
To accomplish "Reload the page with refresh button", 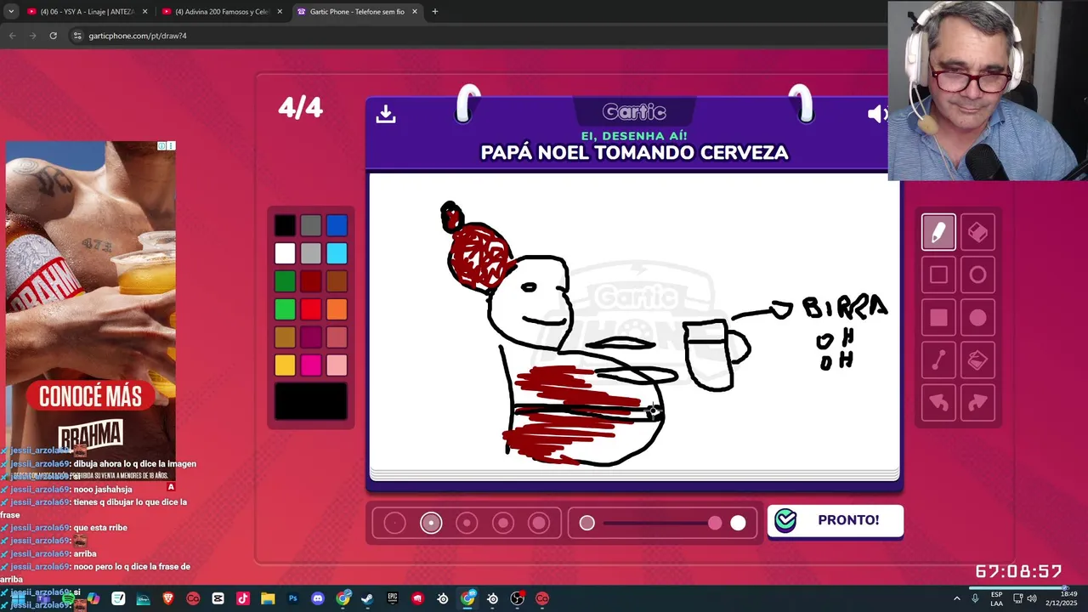I will (x=53, y=36).
